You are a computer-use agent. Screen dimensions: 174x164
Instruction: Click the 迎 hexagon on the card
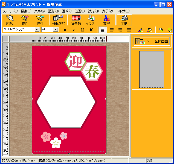point(76,62)
